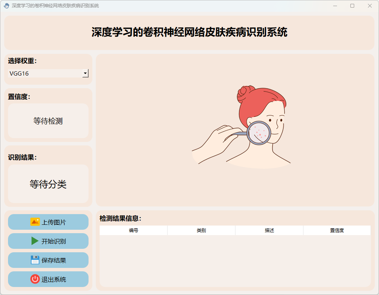This screenshot has width=379, height=295.
Task: Select the VGG16 combo box field
Action: pos(48,73)
